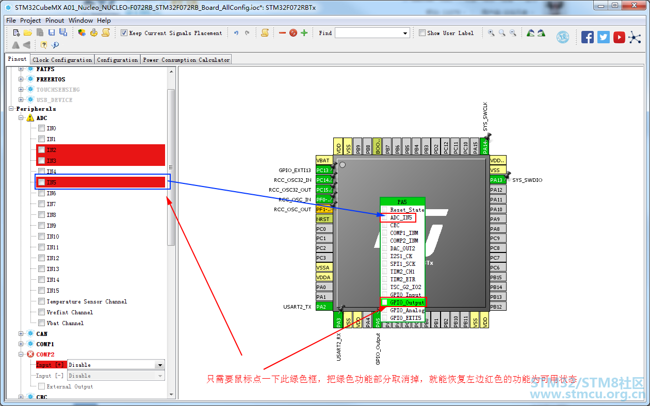Open the File menu
650x406 pixels.
coord(11,21)
